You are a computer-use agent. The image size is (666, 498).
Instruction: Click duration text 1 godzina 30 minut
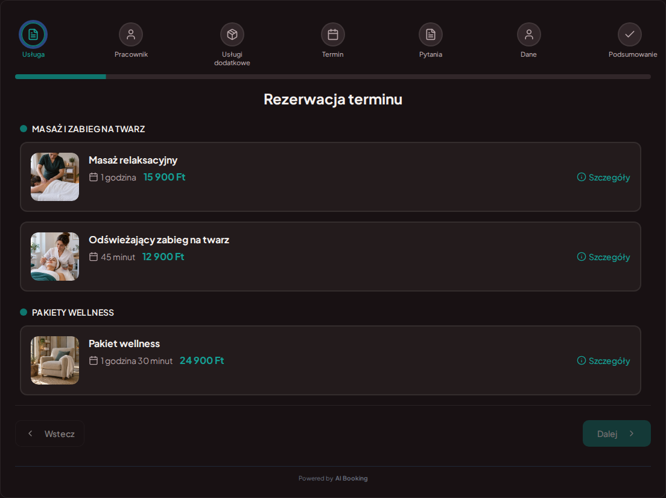[x=137, y=361]
